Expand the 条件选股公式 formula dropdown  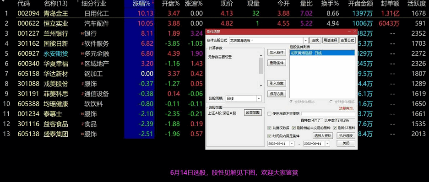pos(306,40)
